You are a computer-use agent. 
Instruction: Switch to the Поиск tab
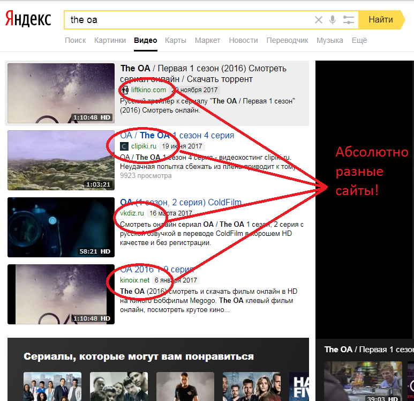tap(76, 40)
